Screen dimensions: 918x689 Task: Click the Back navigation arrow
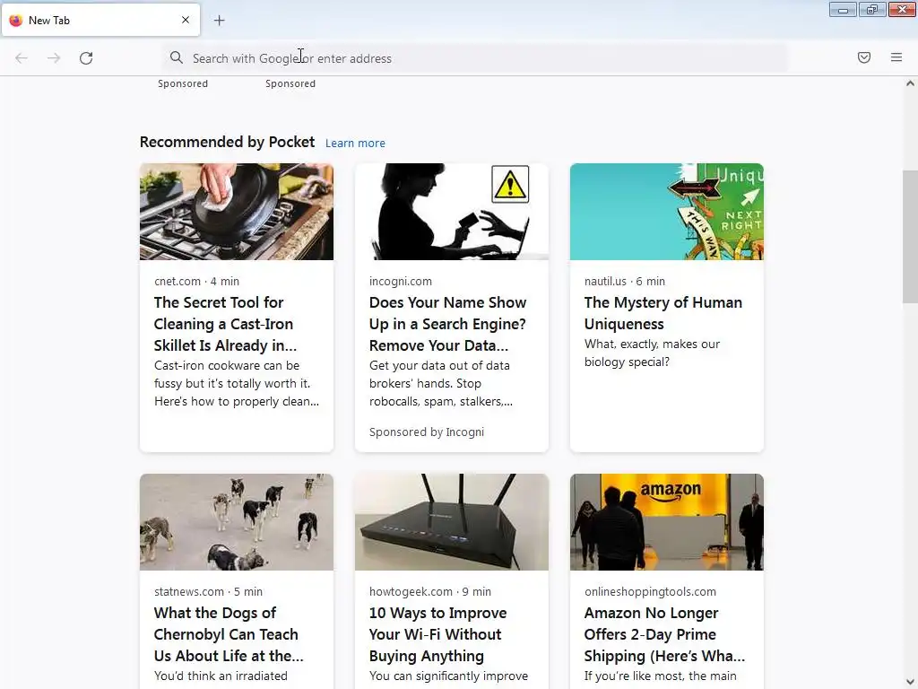(22, 58)
